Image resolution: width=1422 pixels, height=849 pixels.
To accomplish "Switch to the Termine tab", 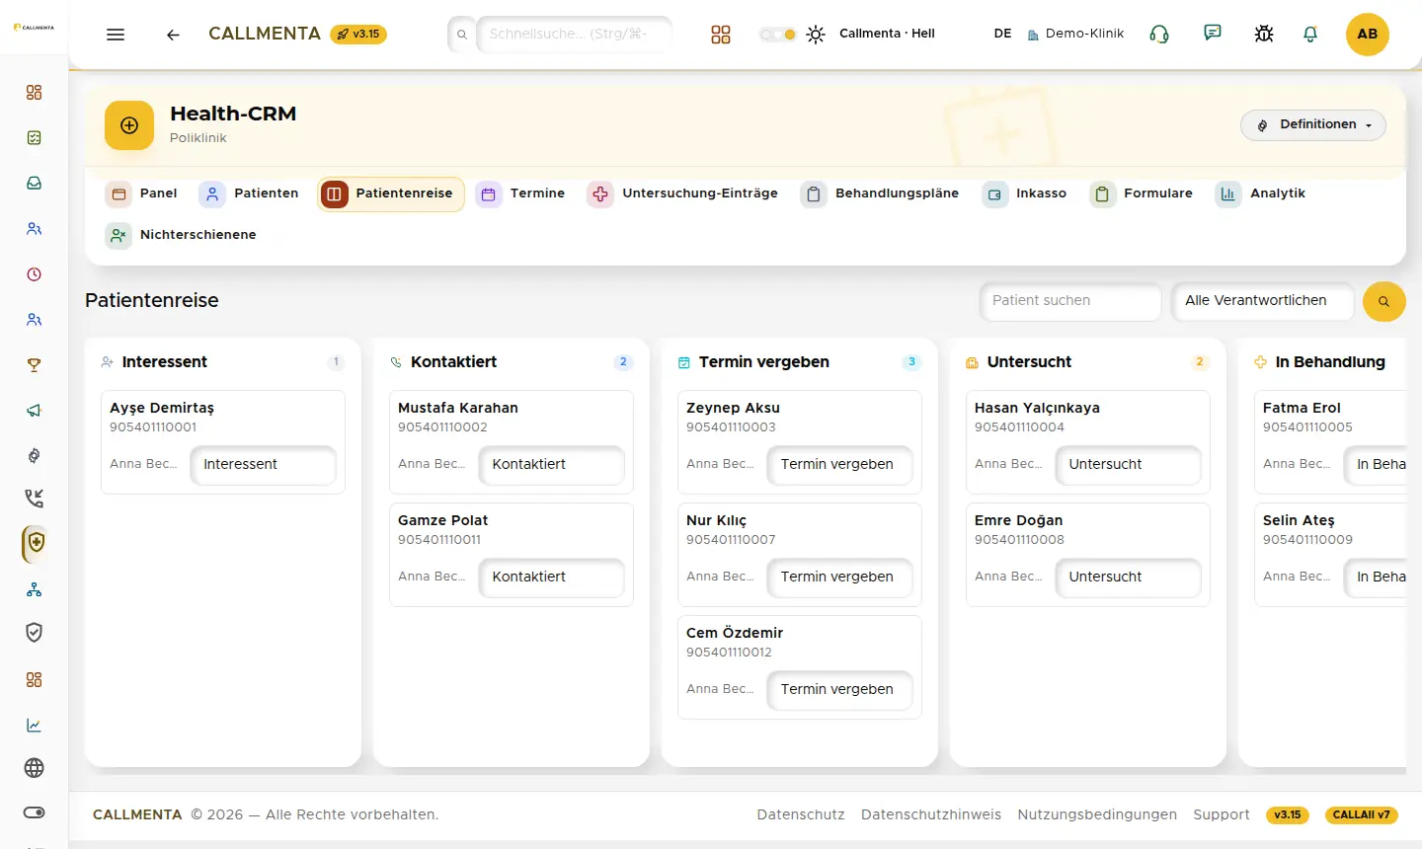I will [521, 193].
